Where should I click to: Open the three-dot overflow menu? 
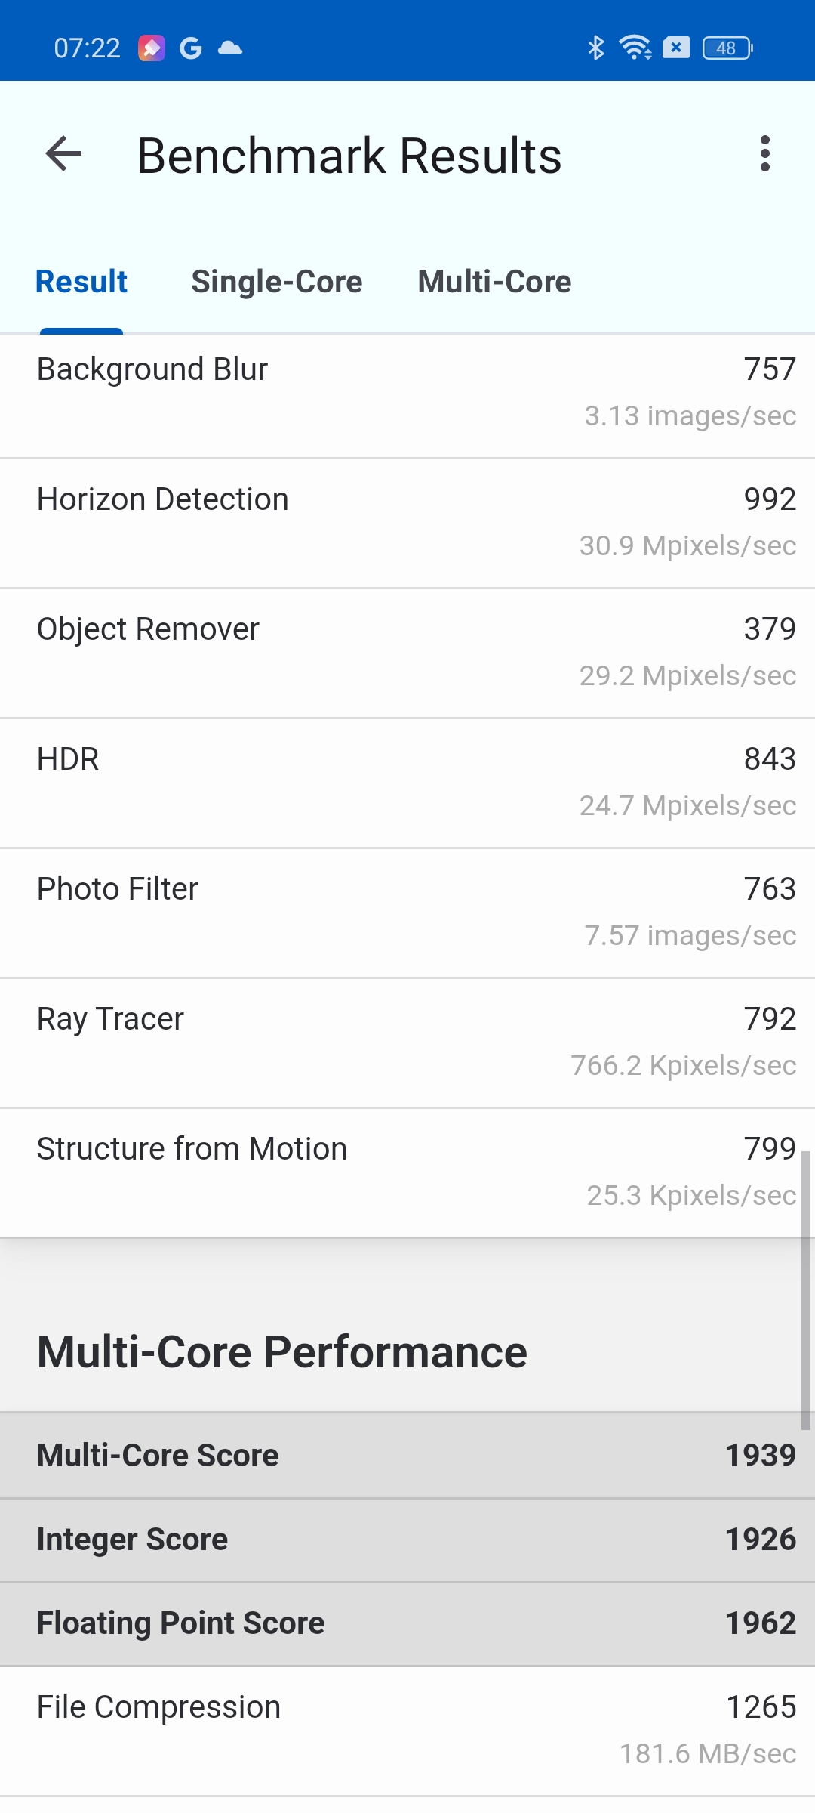(x=765, y=154)
